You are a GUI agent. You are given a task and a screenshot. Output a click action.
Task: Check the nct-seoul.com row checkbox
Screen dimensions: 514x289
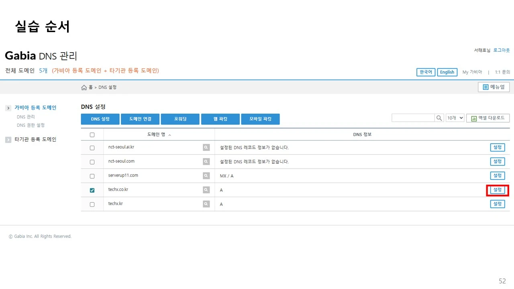pos(92,162)
